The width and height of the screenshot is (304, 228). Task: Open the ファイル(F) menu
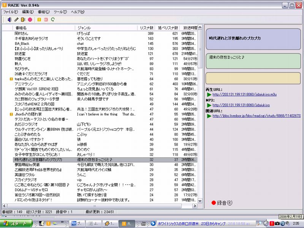[11, 12]
